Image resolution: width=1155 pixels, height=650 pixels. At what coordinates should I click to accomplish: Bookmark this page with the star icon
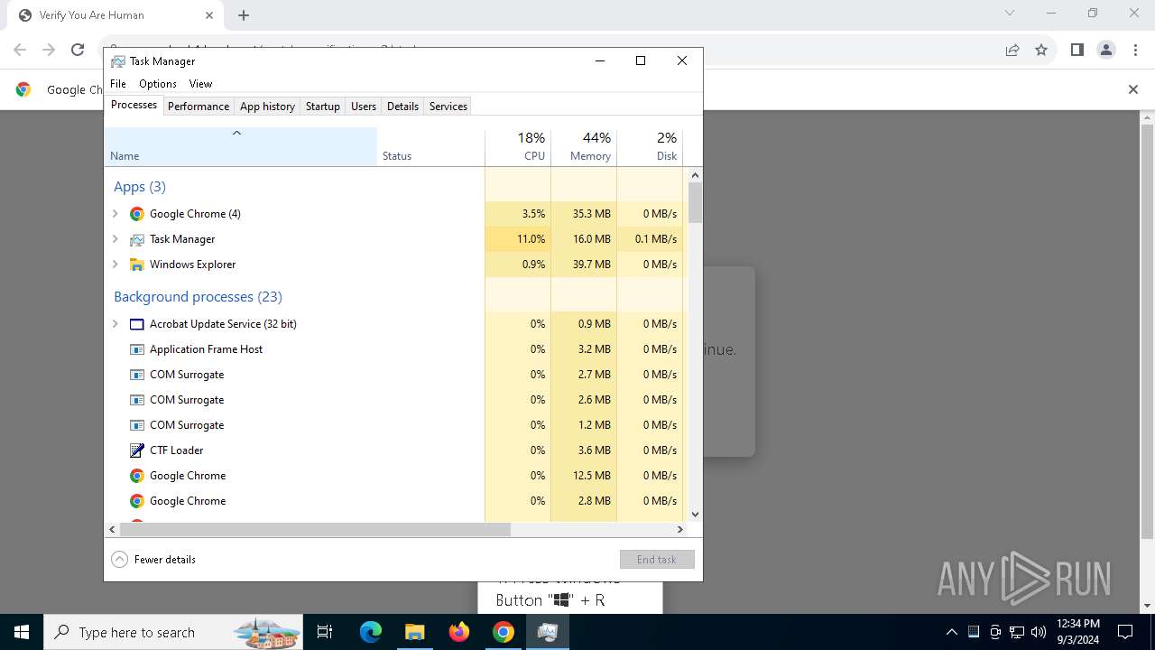pyautogui.click(x=1041, y=51)
